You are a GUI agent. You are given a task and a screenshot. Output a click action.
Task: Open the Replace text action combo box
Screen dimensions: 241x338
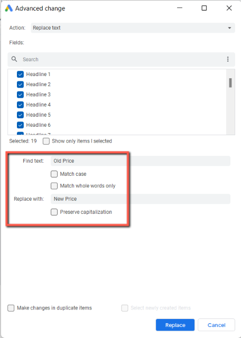click(x=133, y=28)
